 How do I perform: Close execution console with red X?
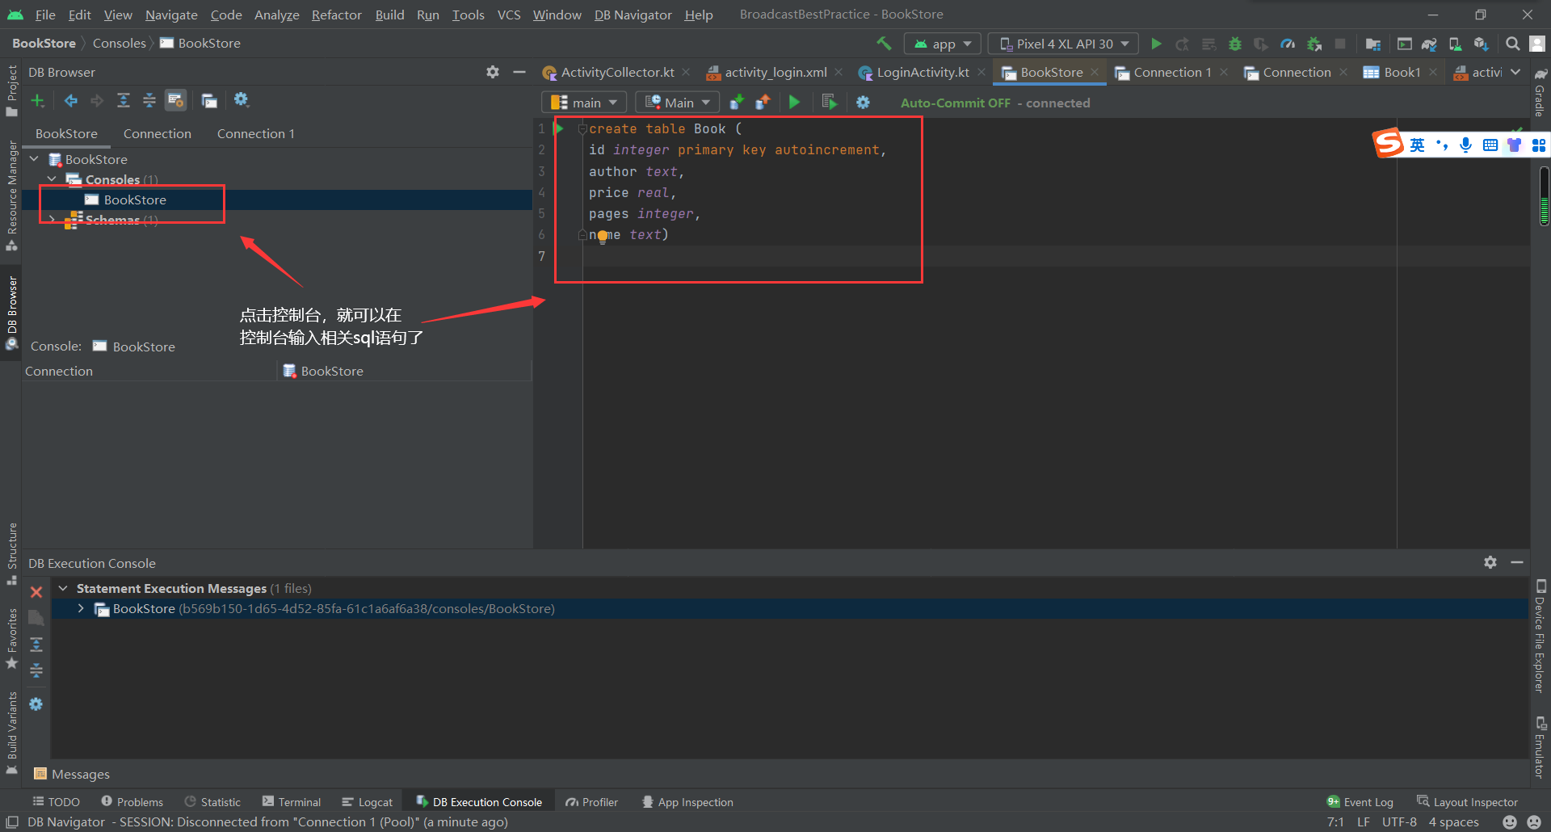coord(36,592)
